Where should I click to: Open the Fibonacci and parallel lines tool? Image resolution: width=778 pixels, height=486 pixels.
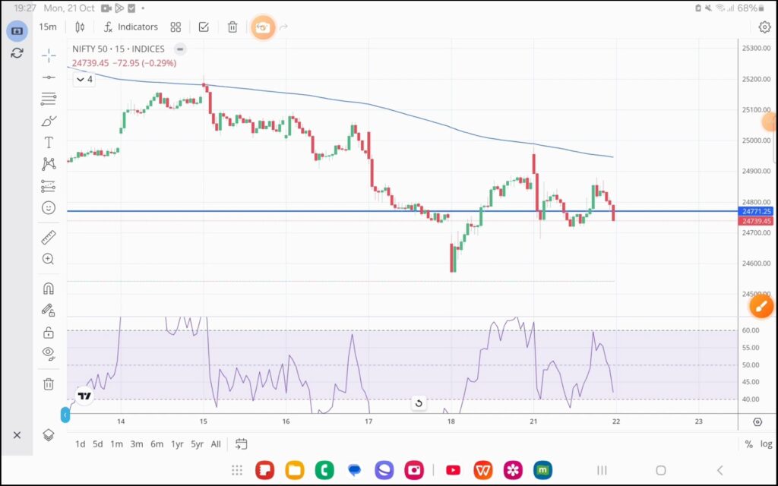49,99
